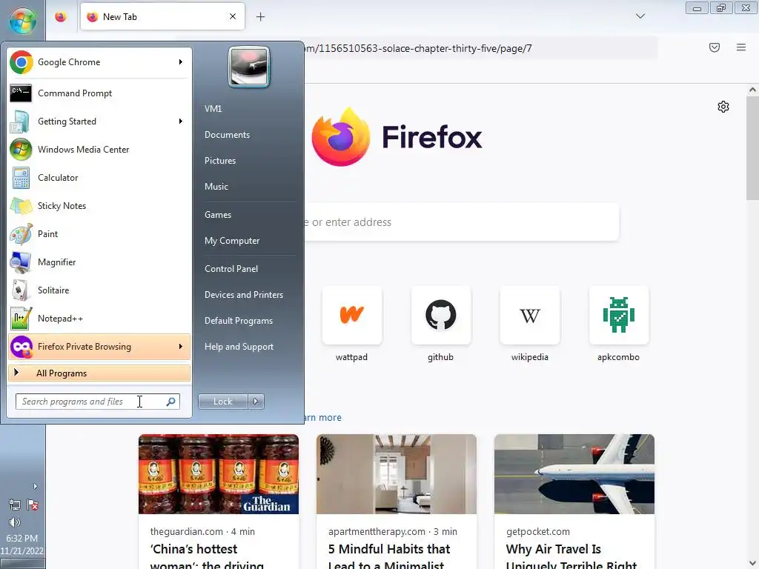Expand Getting Started submenu arrow

[181, 122]
